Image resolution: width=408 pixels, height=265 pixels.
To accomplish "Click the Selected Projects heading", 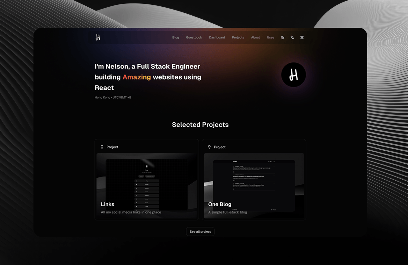I will [200, 125].
